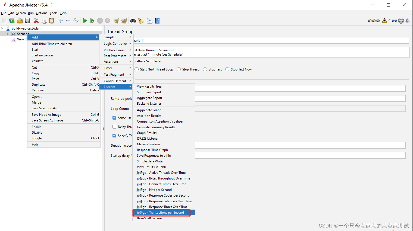Screen dimensions: 413x231
Task: Expand the Sampler submenu
Action: click(x=117, y=37)
